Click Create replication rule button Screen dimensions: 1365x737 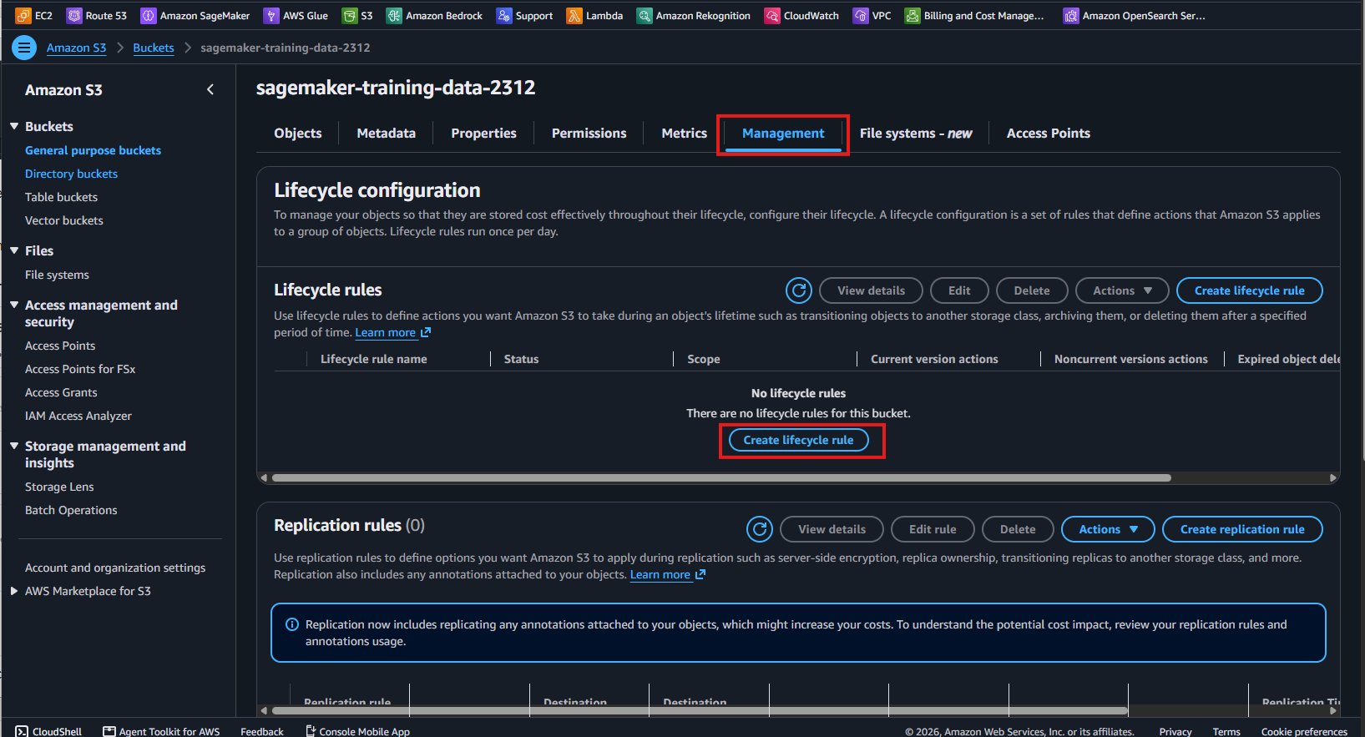pos(1242,529)
